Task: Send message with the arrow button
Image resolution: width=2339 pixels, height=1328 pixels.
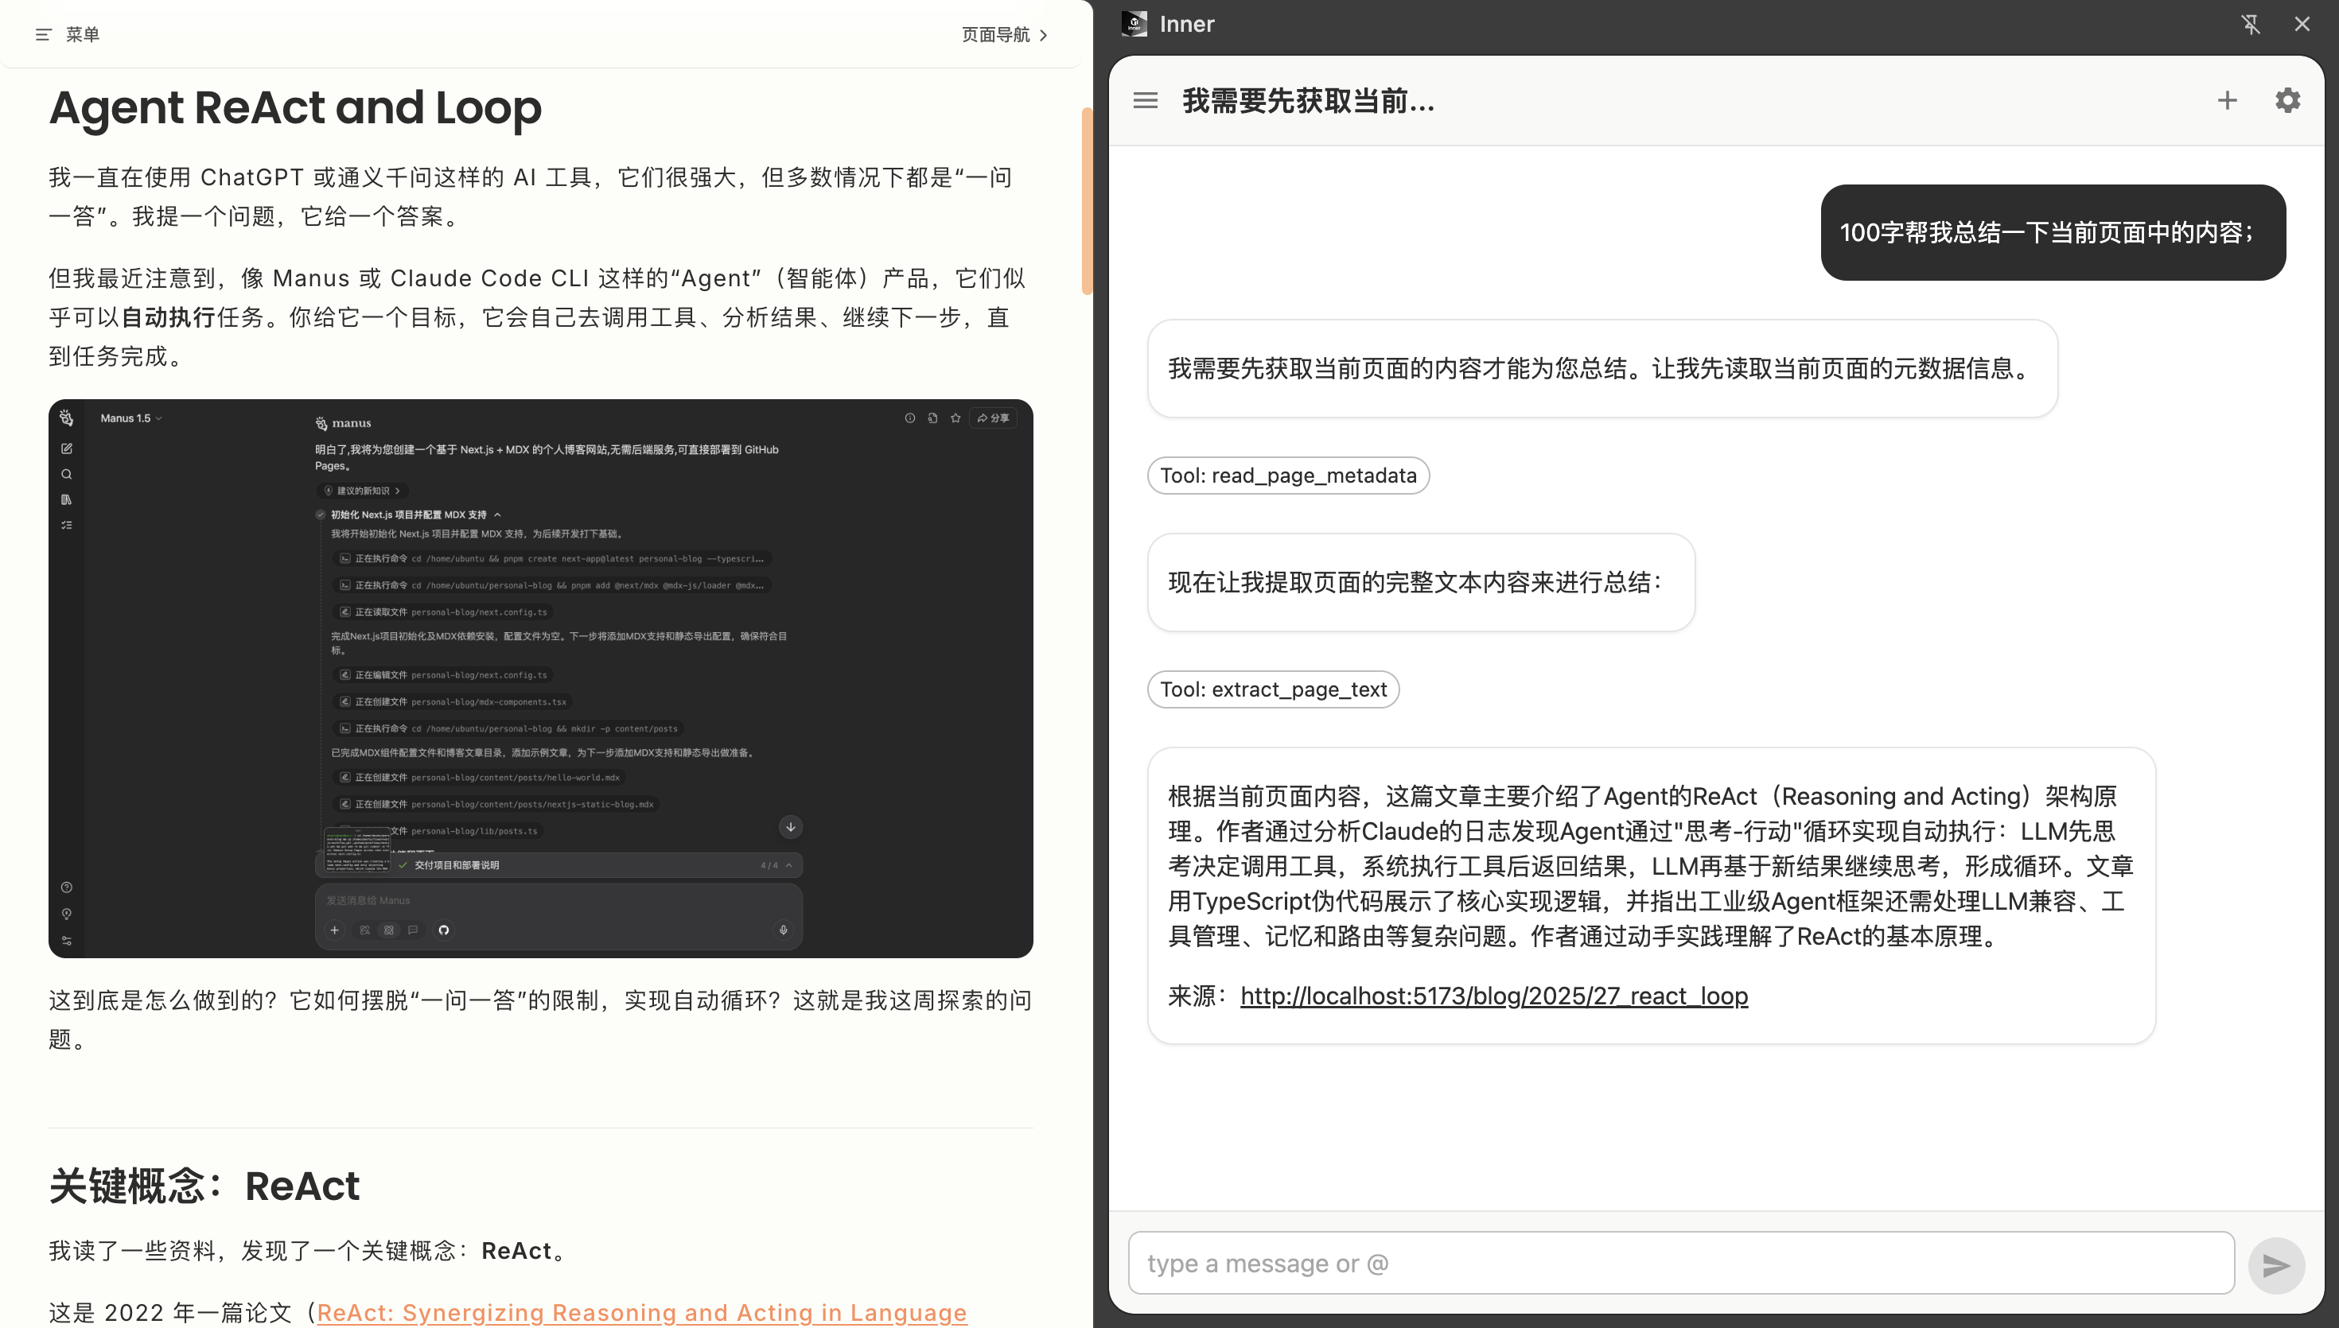Action: point(2276,1265)
